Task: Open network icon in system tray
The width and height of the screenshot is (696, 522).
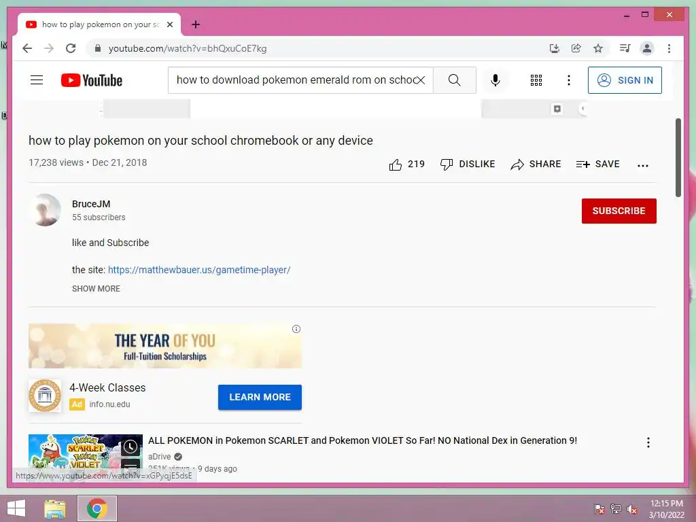Action: [616, 509]
